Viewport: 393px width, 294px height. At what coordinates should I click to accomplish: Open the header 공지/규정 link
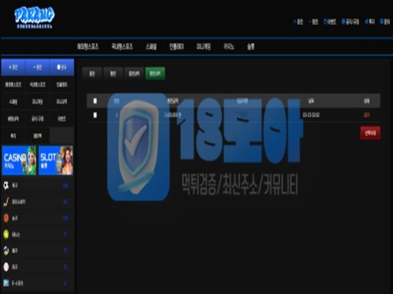pyautogui.click(x=350, y=22)
